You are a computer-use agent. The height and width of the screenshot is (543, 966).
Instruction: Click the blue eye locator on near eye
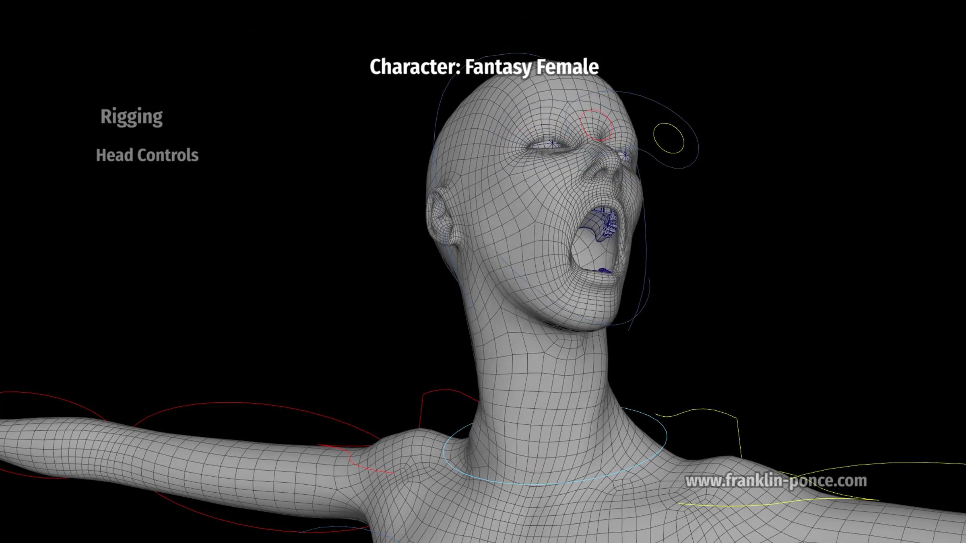pyautogui.click(x=553, y=143)
